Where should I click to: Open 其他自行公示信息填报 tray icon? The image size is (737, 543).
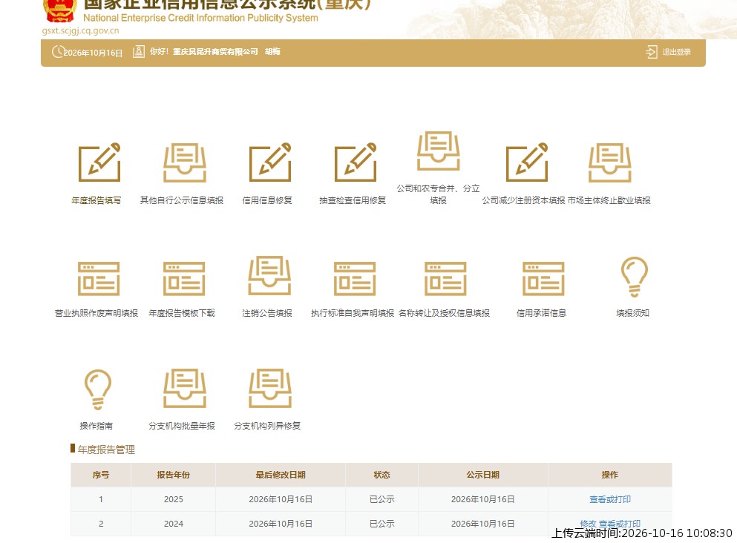click(x=185, y=162)
